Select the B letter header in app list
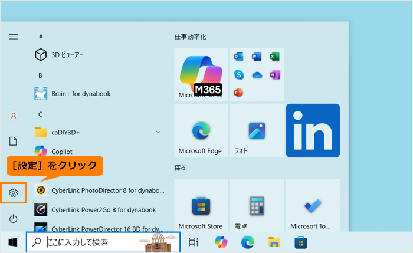 [x=40, y=75]
